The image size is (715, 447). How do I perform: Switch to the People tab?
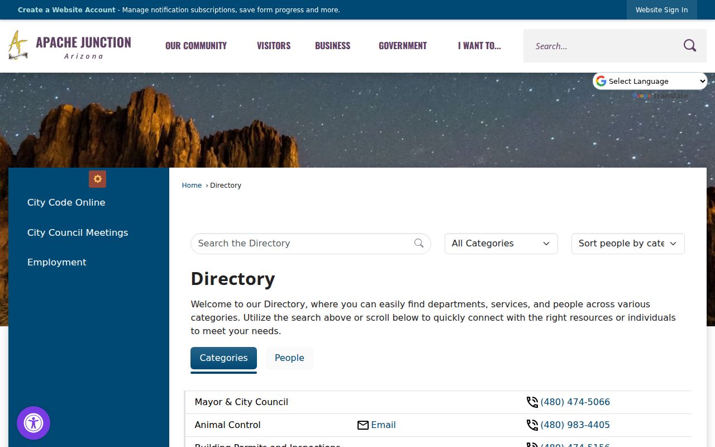[x=289, y=358]
